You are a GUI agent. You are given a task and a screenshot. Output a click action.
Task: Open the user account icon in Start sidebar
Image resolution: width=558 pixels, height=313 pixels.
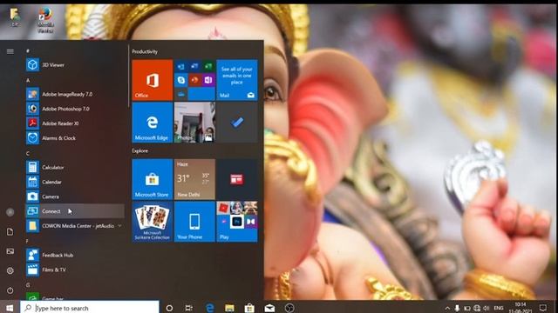point(10,212)
